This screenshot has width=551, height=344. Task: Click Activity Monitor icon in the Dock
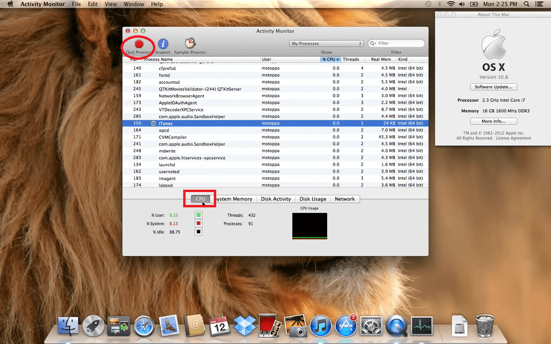(422, 326)
